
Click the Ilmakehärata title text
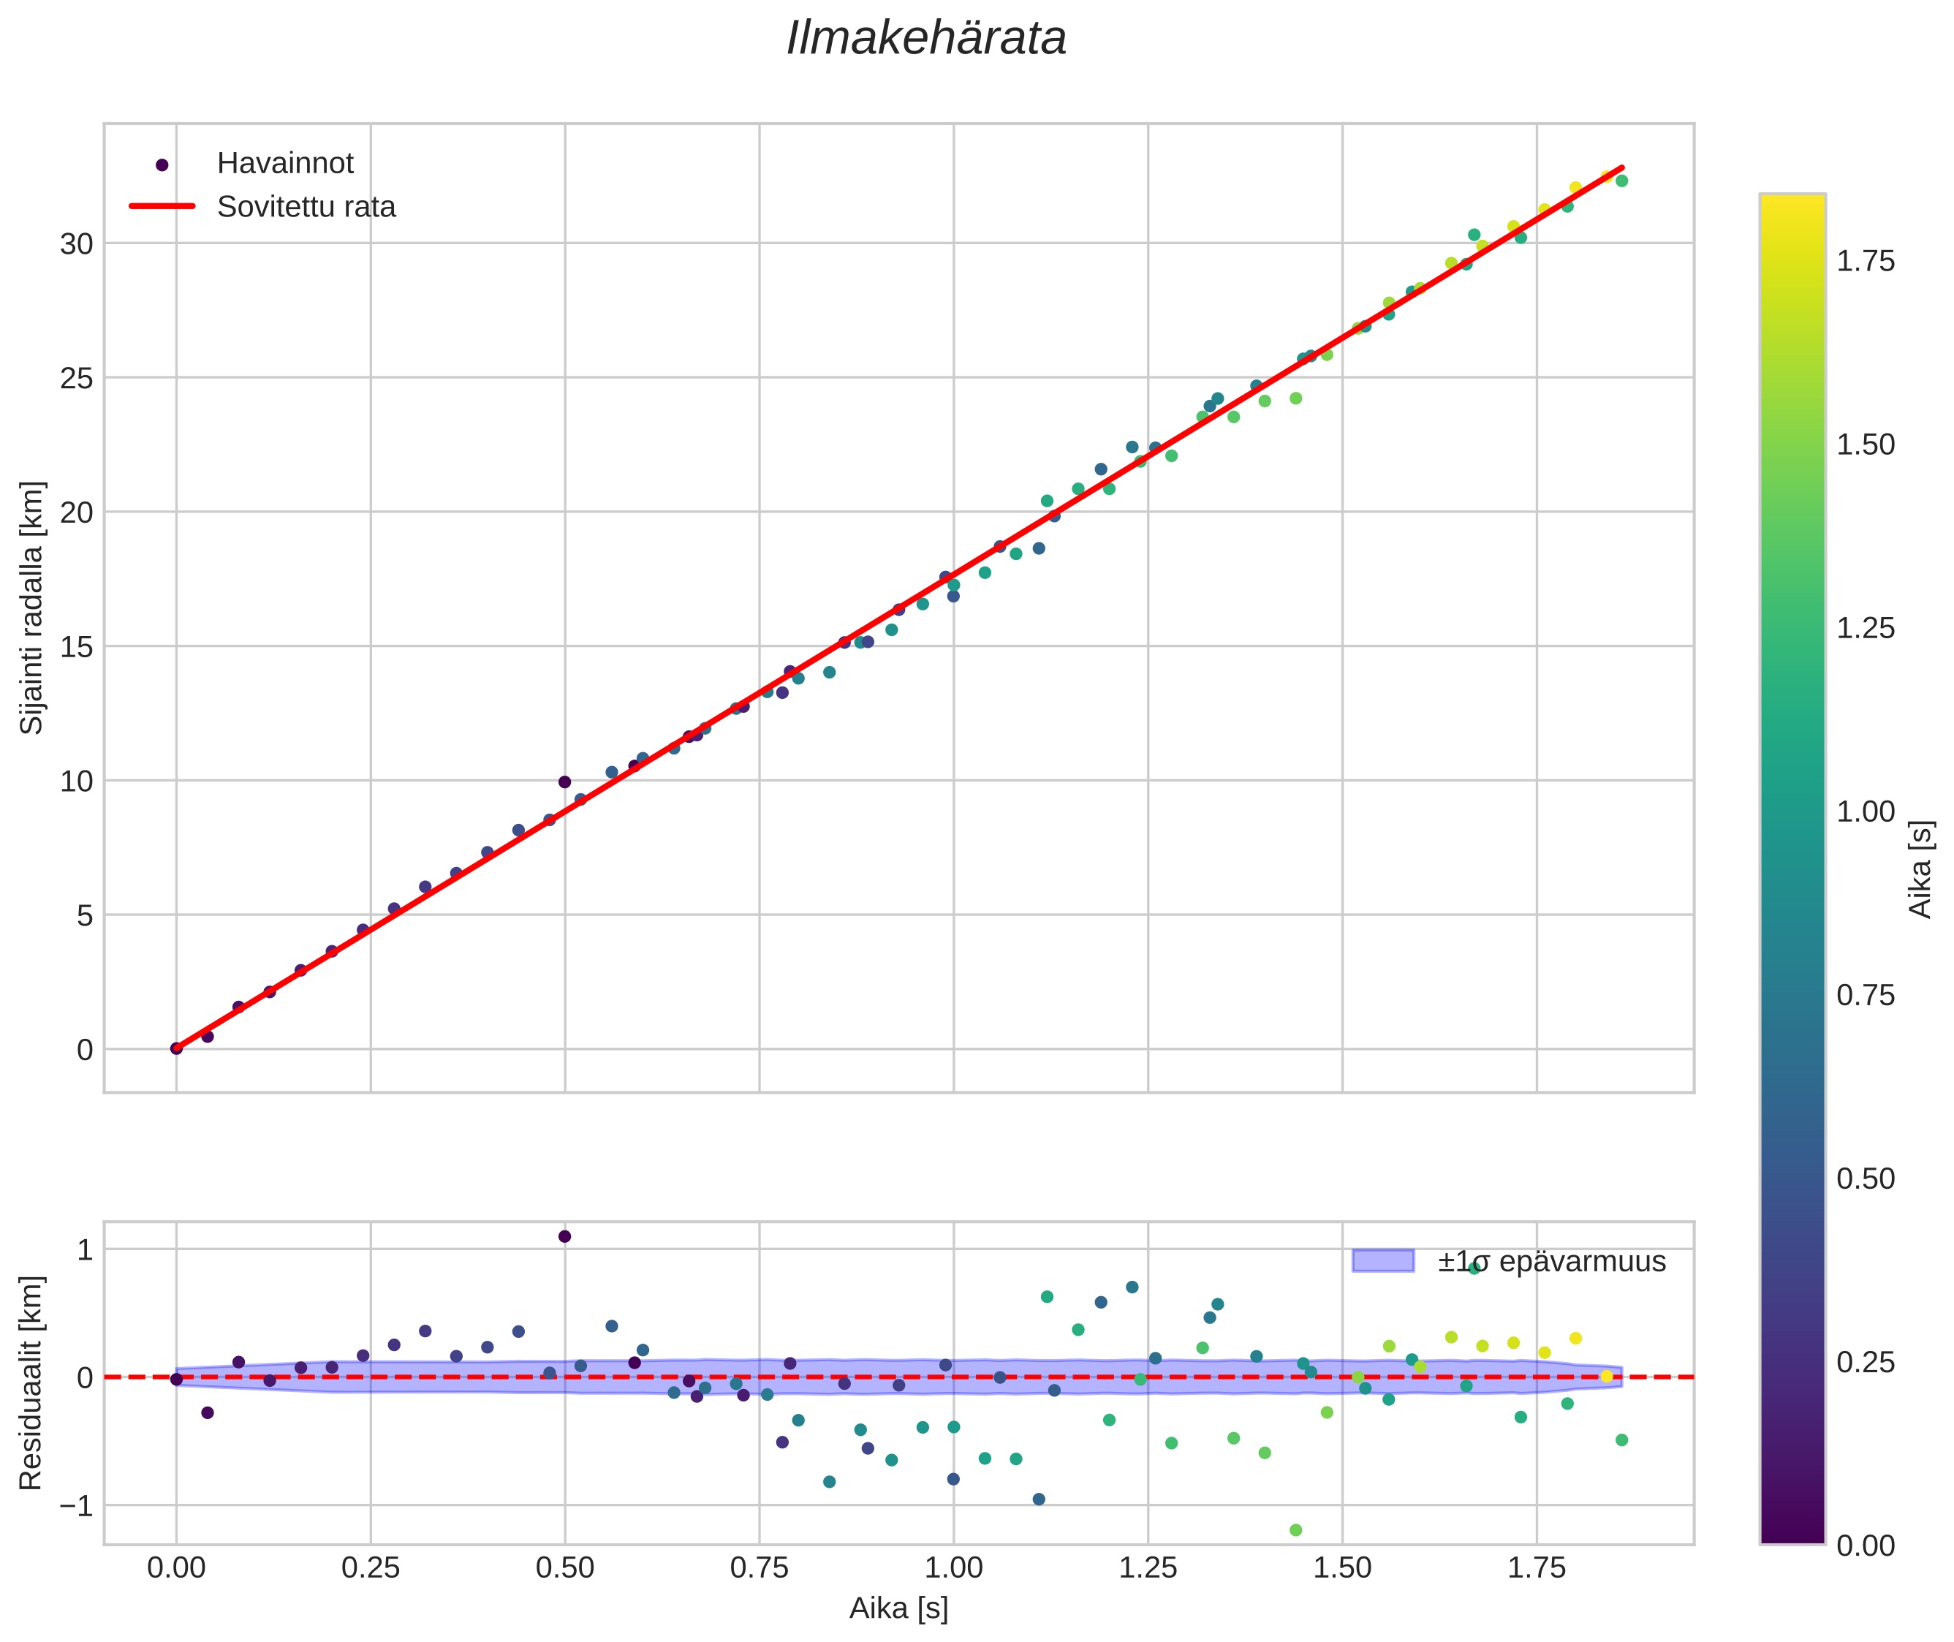tap(928, 39)
